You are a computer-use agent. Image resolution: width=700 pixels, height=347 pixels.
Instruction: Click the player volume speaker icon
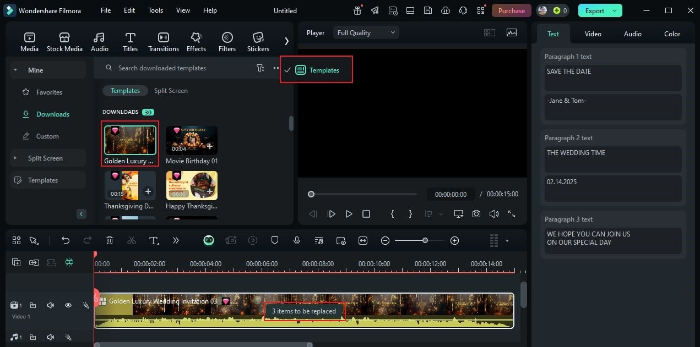click(x=494, y=214)
